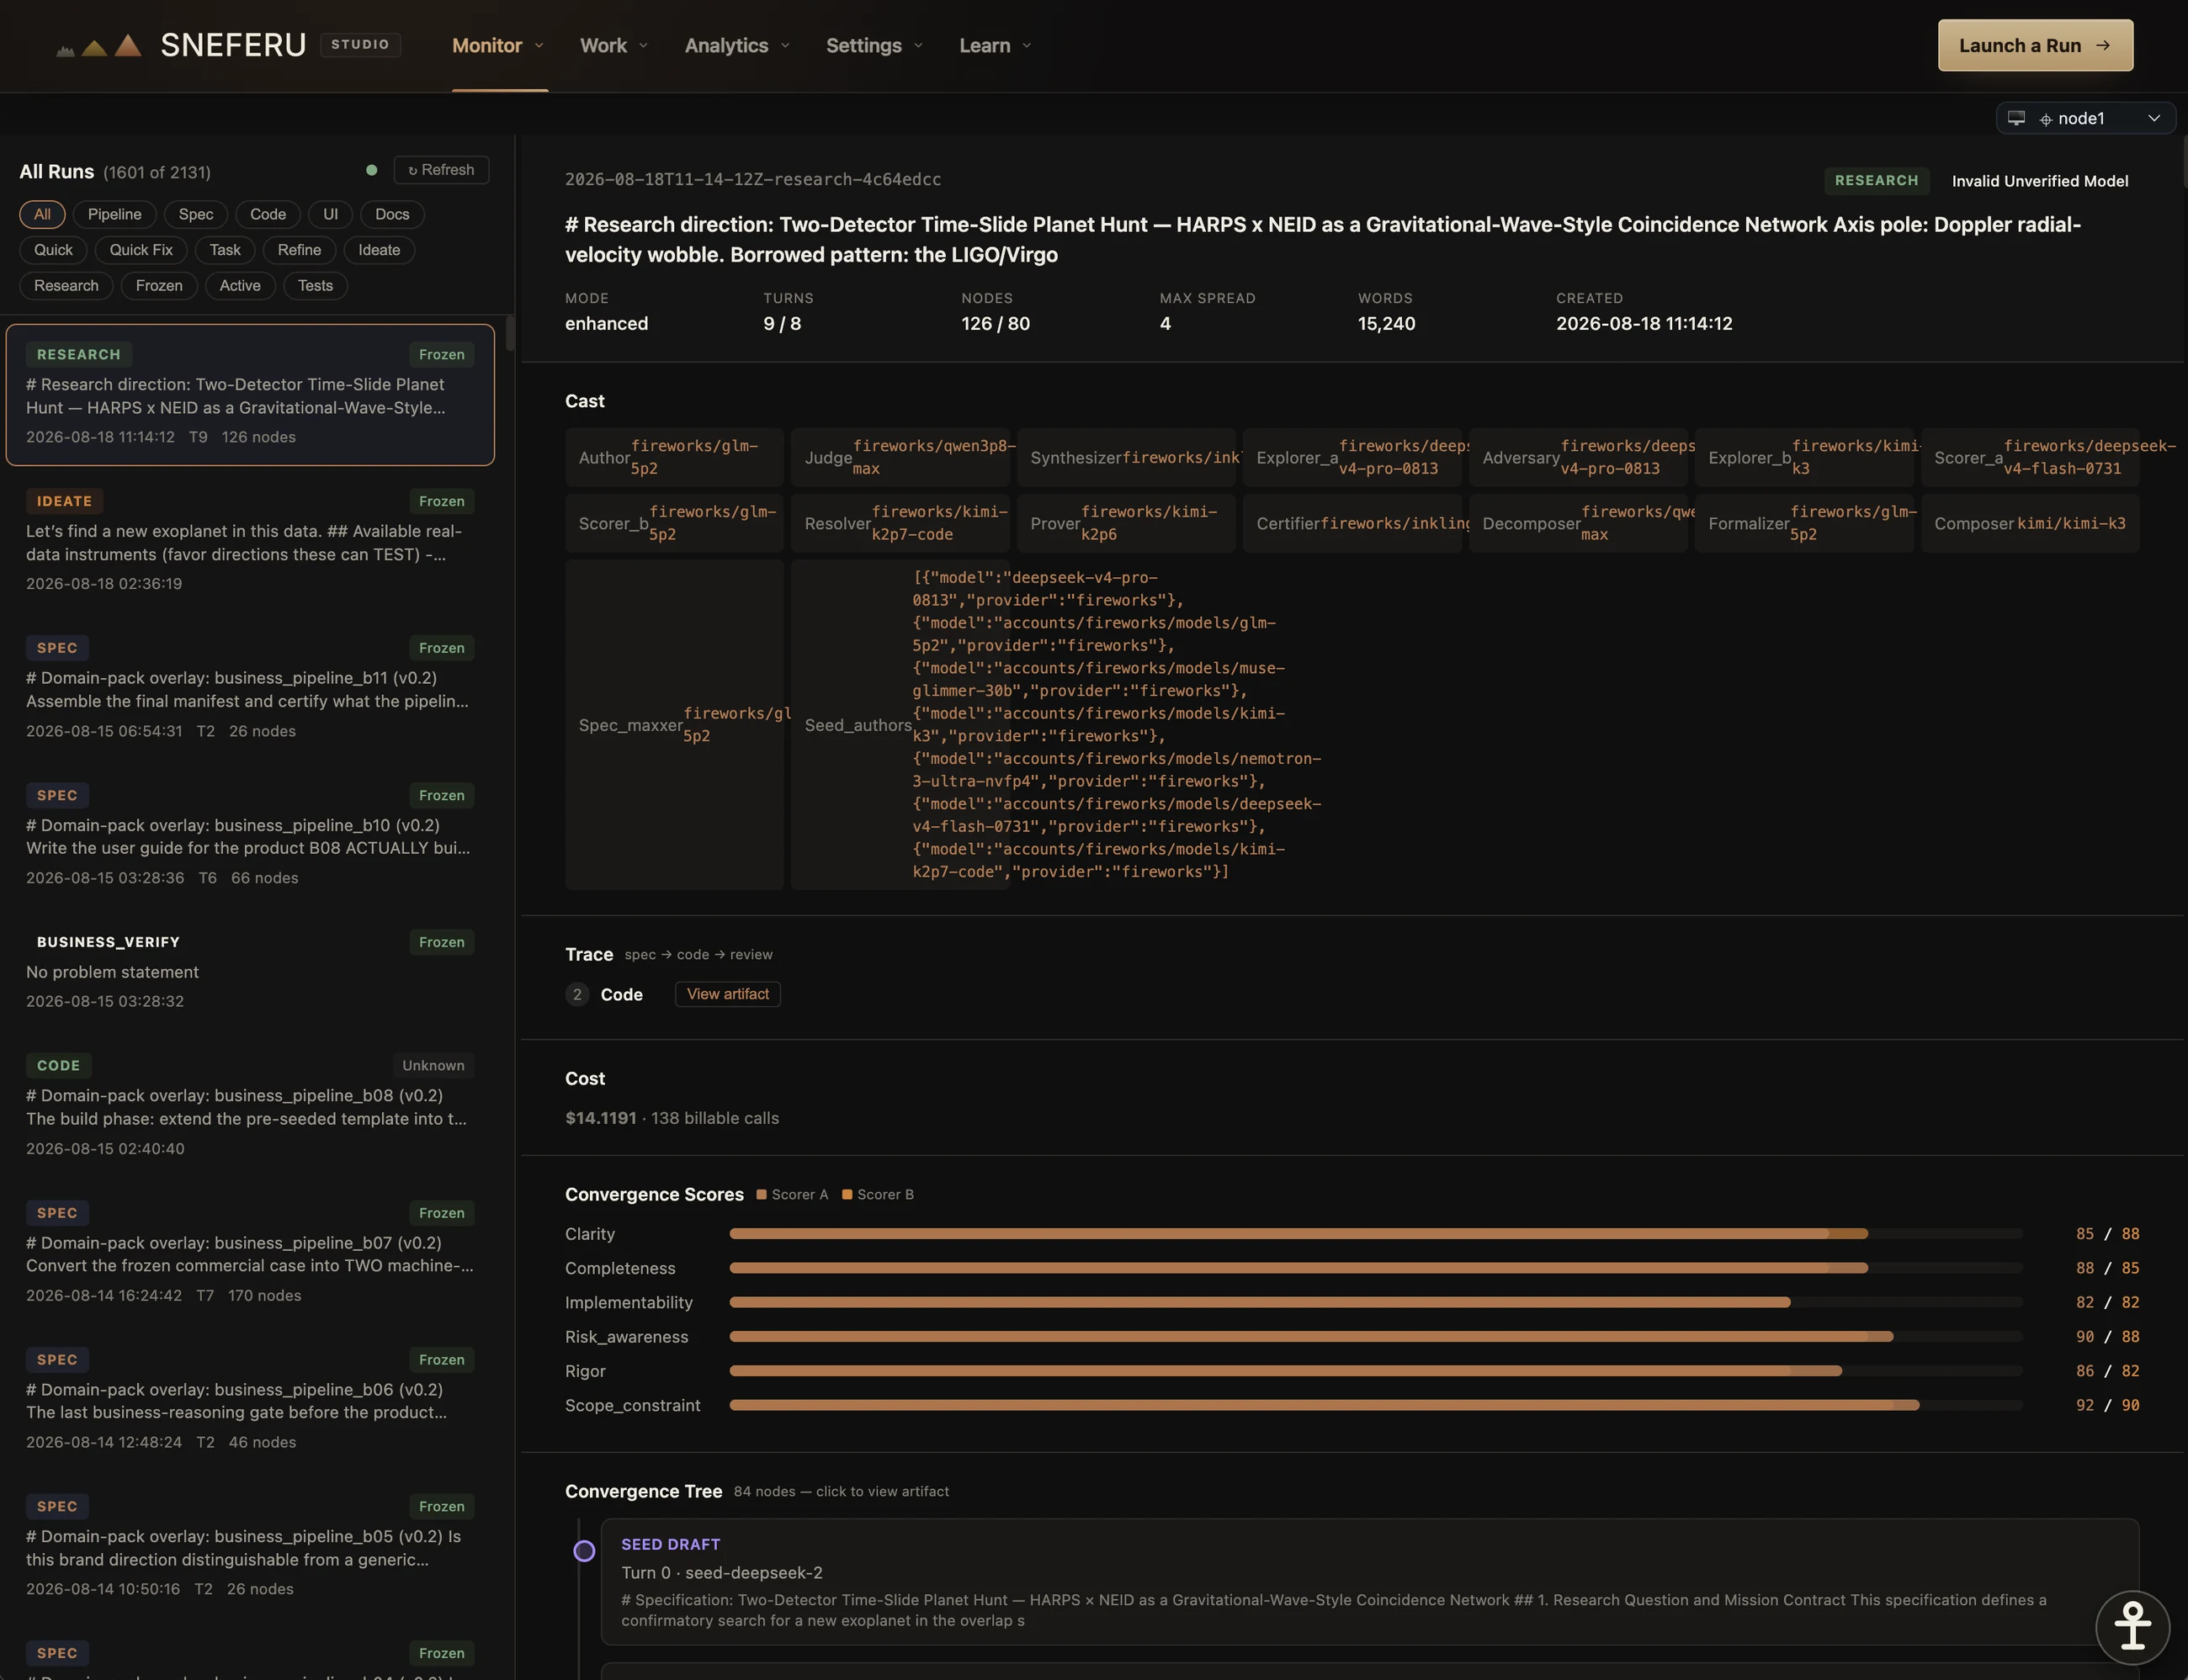Open the business_pipeline_b08 code run

[x=250, y=1106]
